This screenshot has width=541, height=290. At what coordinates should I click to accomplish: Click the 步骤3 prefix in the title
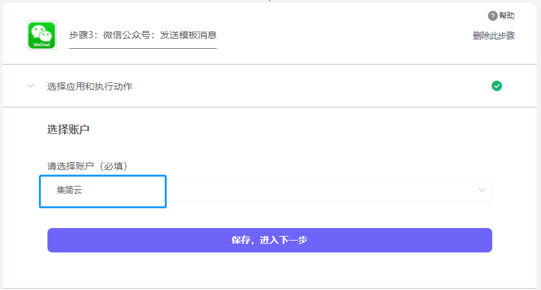tap(82, 35)
